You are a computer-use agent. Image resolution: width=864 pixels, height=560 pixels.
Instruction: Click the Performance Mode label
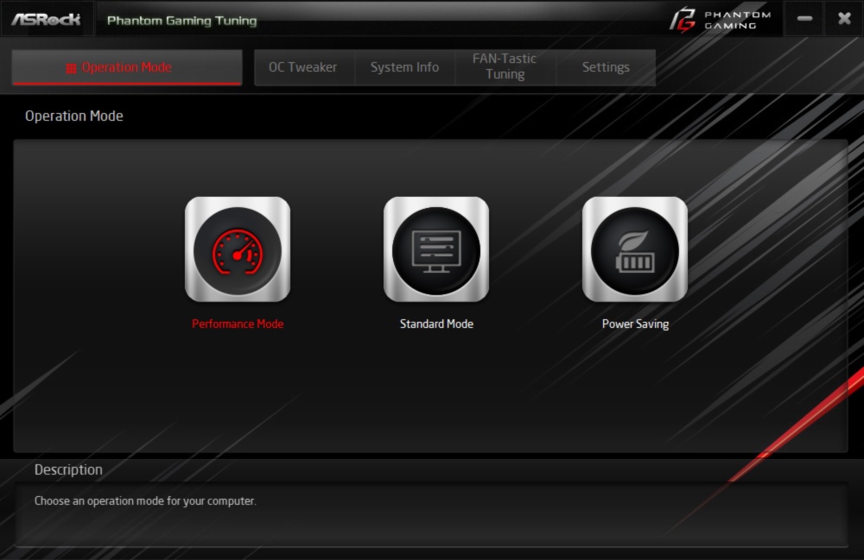point(238,324)
